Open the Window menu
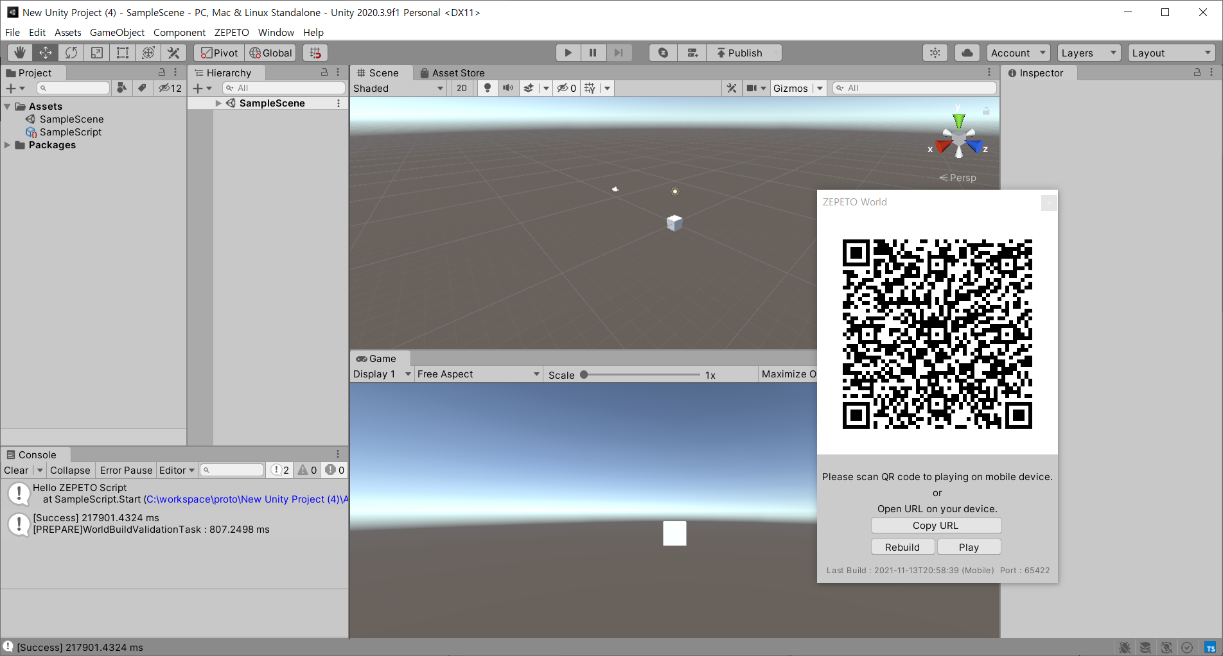This screenshot has height=656, width=1223. point(276,32)
